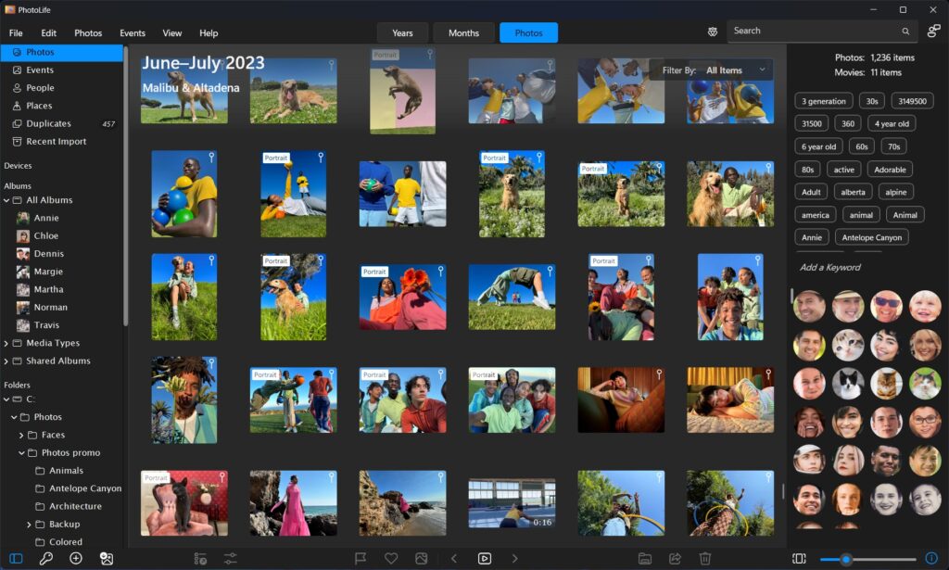Open the list view options icon

tap(200, 559)
